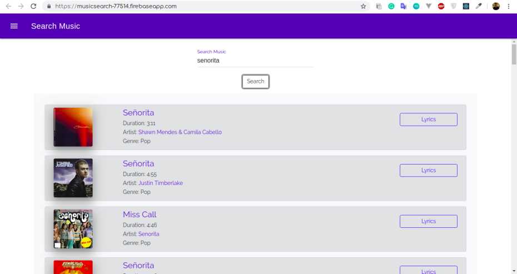517x274 pixels.
Task: Open the Google Translate extension
Action: point(403,6)
